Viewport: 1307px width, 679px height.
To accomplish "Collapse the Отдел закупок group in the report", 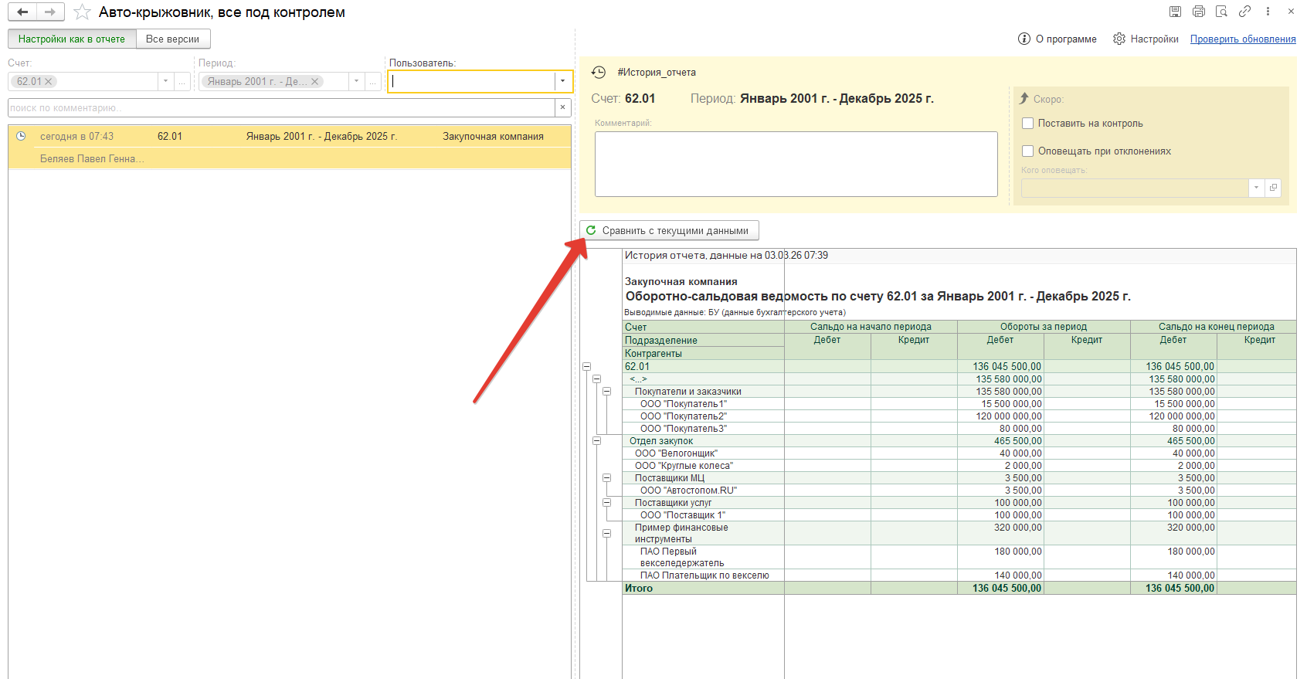I will 596,441.
